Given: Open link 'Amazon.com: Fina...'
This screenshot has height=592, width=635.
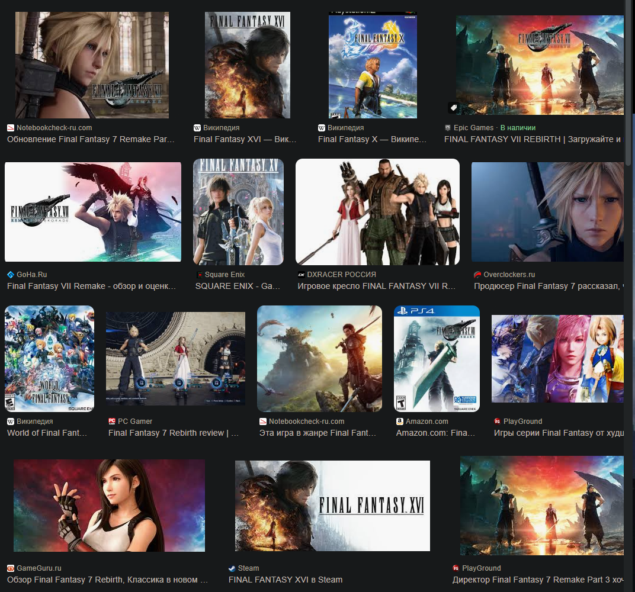Looking at the screenshot, I should click(436, 433).
